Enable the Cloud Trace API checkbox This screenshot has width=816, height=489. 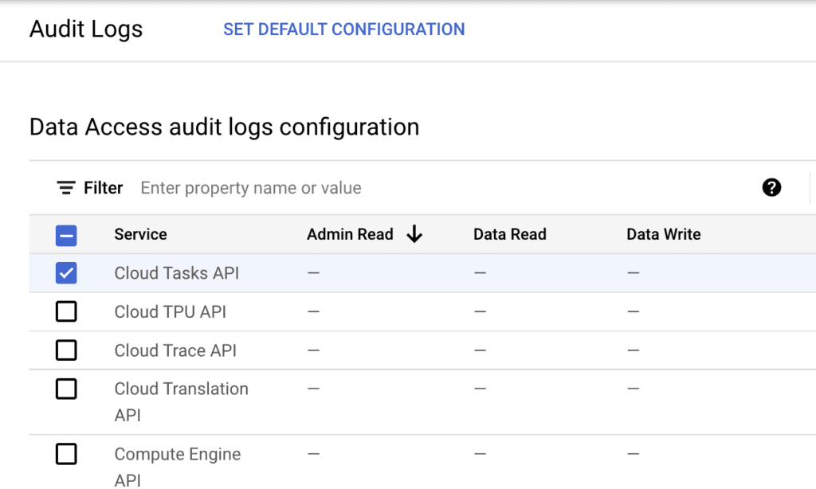click(x=66, y=350)
